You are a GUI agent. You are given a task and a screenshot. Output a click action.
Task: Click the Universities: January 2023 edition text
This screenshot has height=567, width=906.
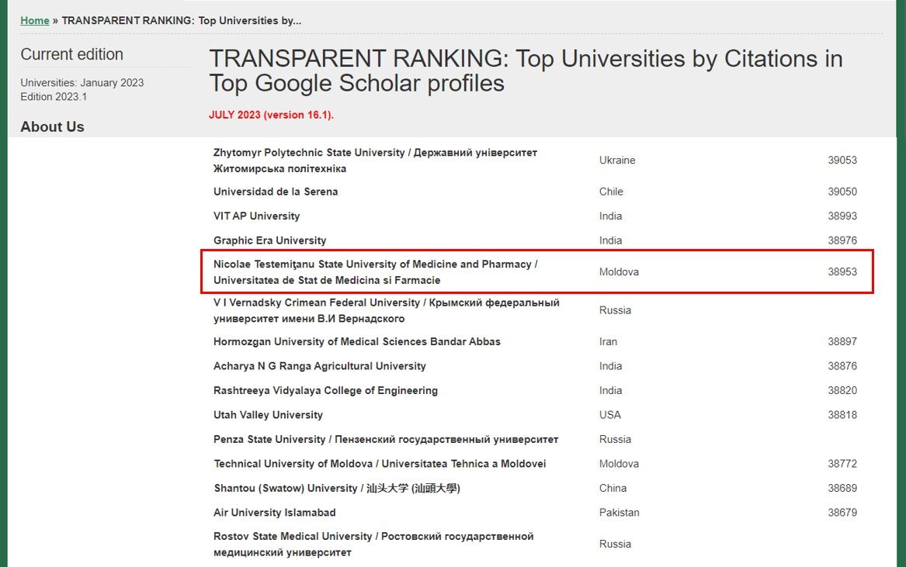tap(82, 83)
